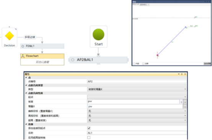Viewport: 212px width, 140px height.
Task: Select the yellow Decision diamond node
Action: (9, 36)
